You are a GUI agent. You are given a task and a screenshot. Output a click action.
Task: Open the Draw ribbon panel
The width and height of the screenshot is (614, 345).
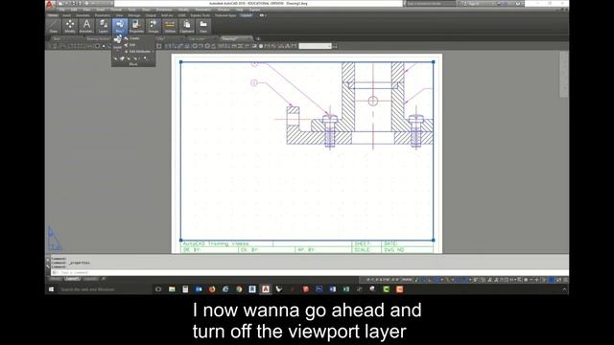tap(54, 26)
